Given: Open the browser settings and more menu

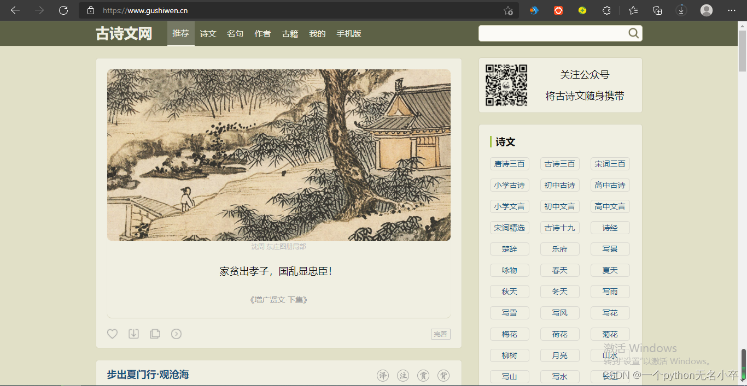Looking at the screenshot, I should tap(732, 10).
